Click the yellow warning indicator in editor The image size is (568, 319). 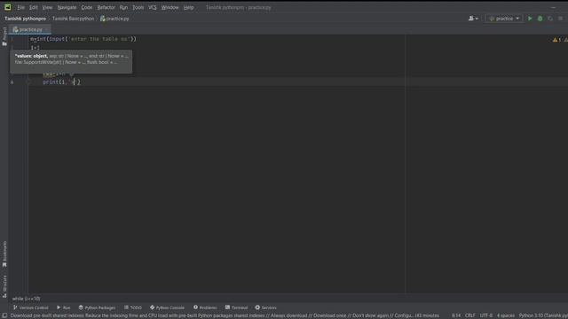[556, 40]
